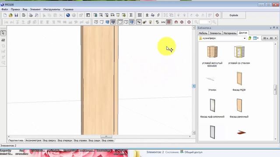Switch to the Элементы library tab
Viewport: 280px width, 157px height.
coord(215,33)
